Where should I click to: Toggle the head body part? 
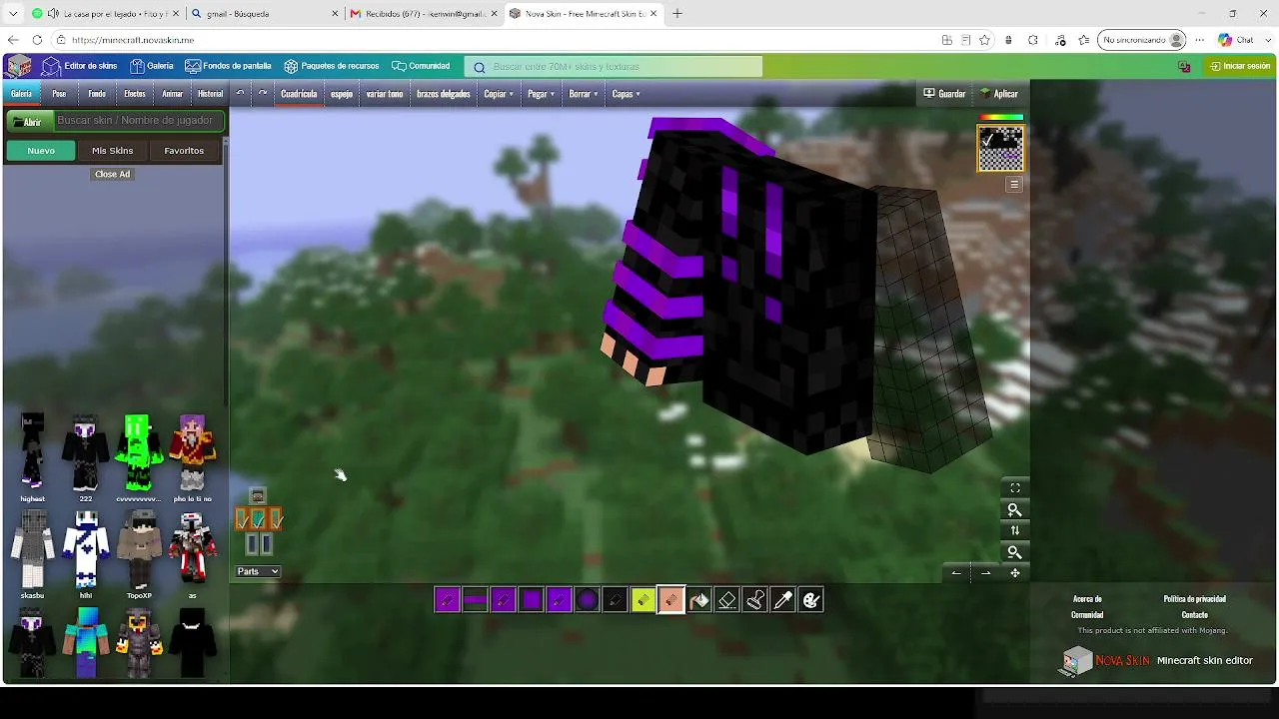coord(258,496)
